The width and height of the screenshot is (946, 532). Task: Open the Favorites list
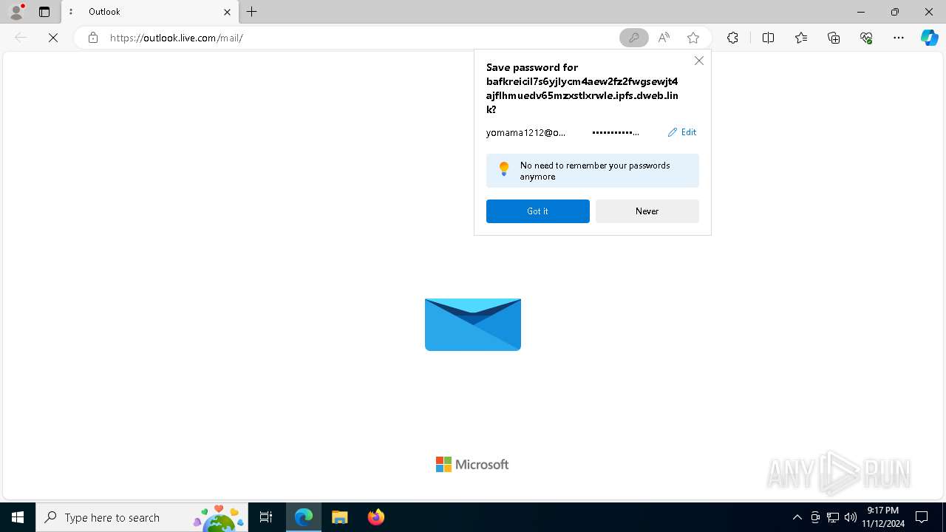click(801, 38)
